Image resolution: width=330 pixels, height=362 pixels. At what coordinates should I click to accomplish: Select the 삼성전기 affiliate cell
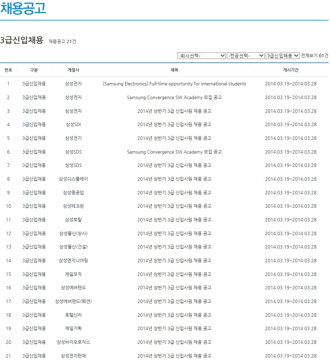point(73,138)
